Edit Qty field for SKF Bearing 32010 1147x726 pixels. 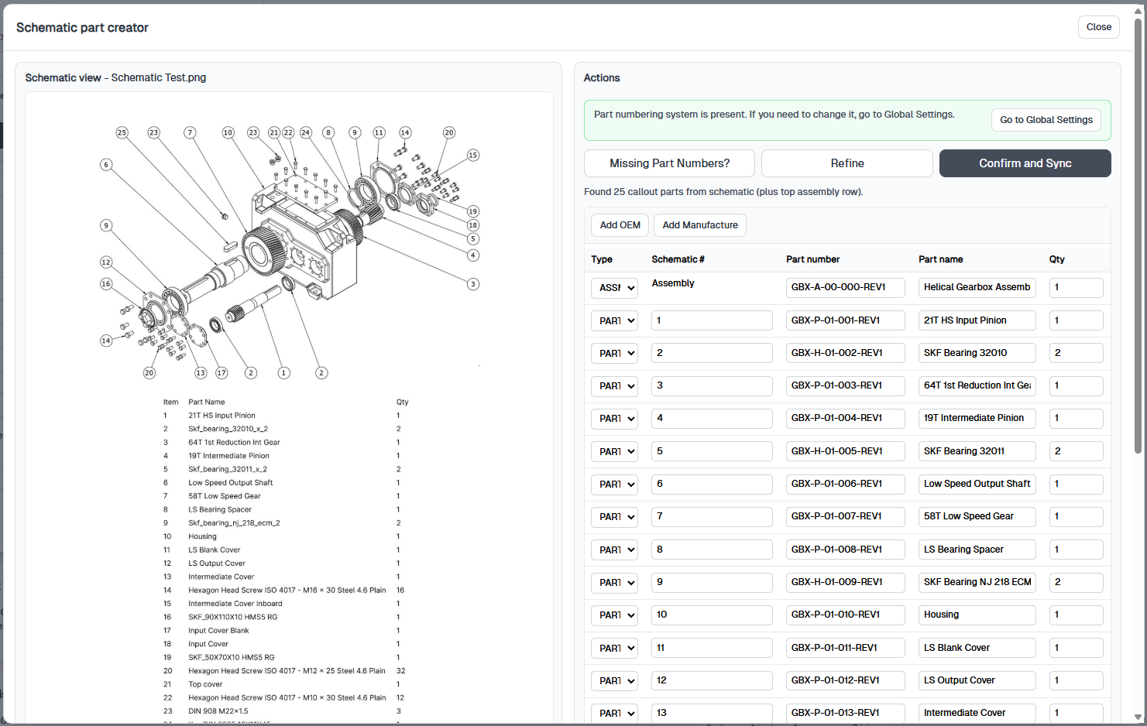tap(1076, 353)
